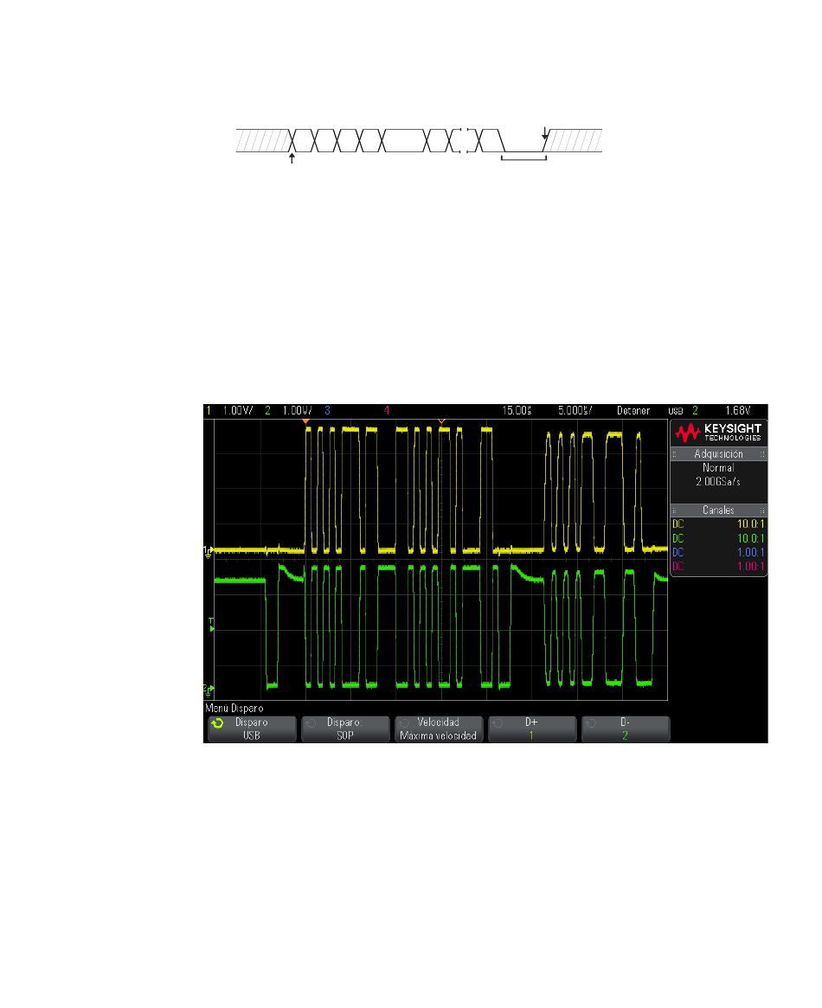Select channel 4 in the status bar
The height and width of the screenshot is (1008, 822).
[386, 410]
